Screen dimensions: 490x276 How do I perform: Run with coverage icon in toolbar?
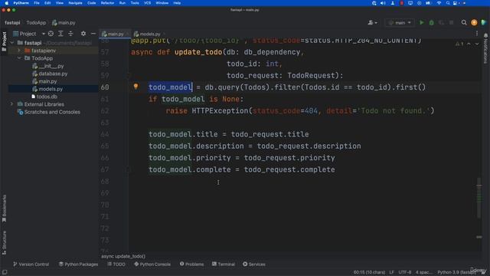pos(441,22)
